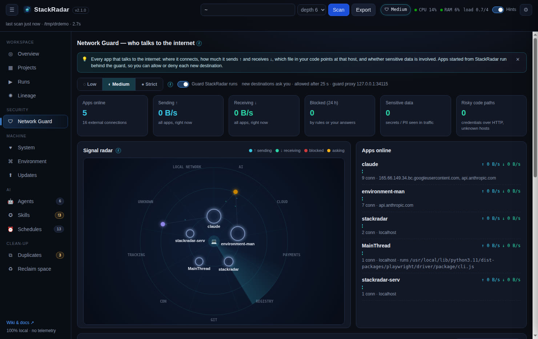Image resolution: width=538 pixels, height=339 pixels.
Task: Toggle the Hints switch off
Action: point(498,10)
